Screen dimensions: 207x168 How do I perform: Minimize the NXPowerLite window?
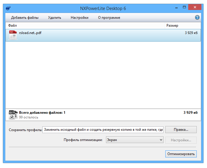176,7
